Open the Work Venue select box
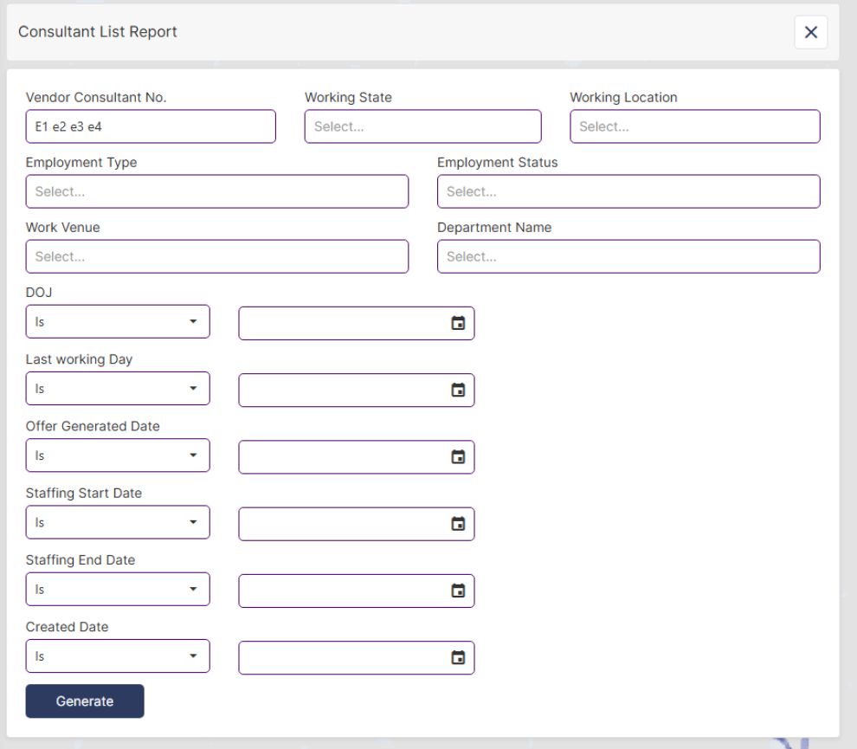 216,256
